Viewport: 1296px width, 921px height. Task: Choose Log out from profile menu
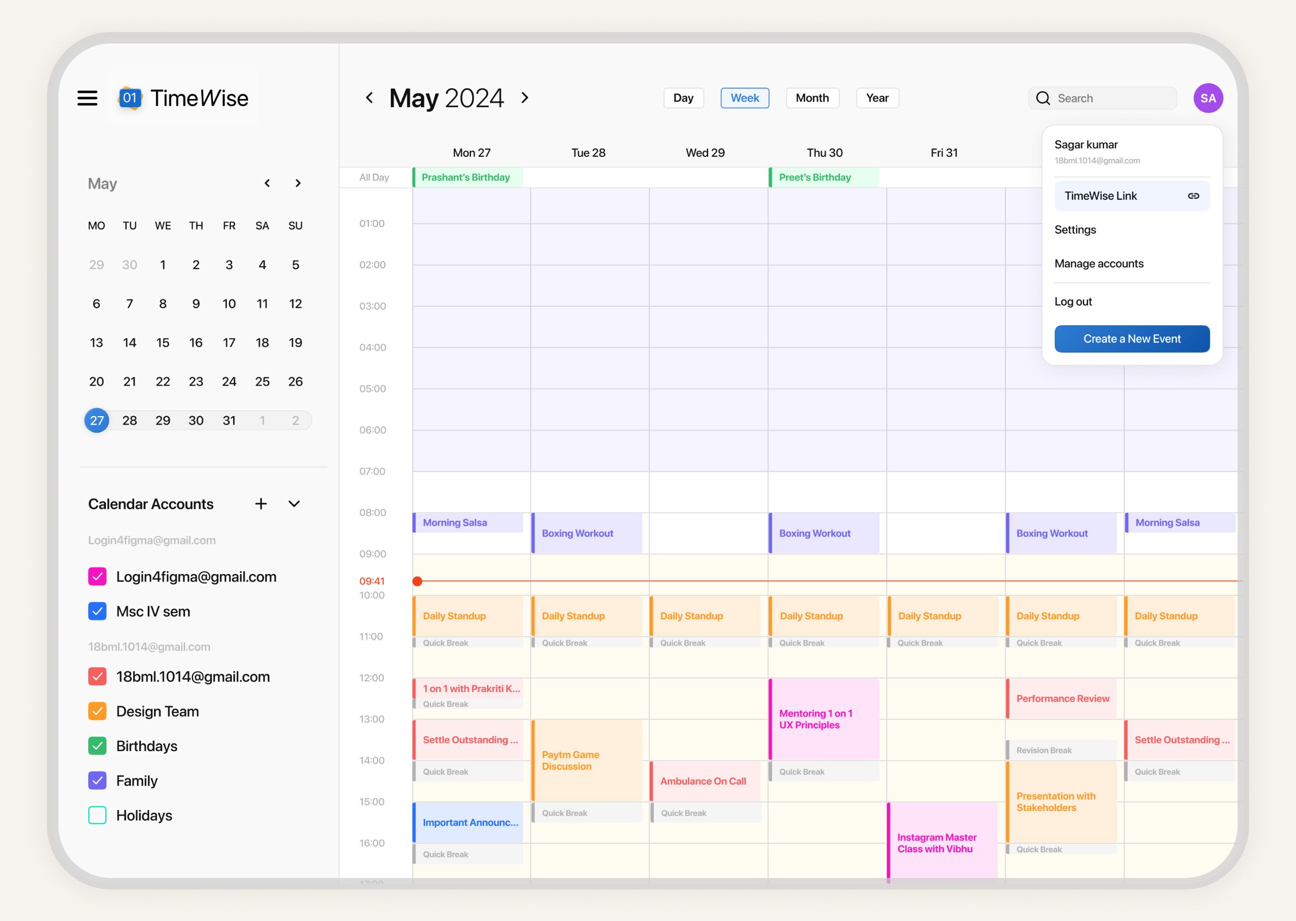[1073, 302]
